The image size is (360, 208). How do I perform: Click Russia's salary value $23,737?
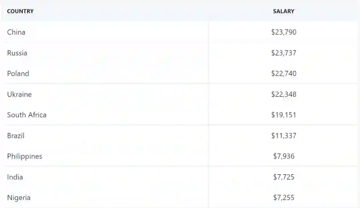coord(284,53)
